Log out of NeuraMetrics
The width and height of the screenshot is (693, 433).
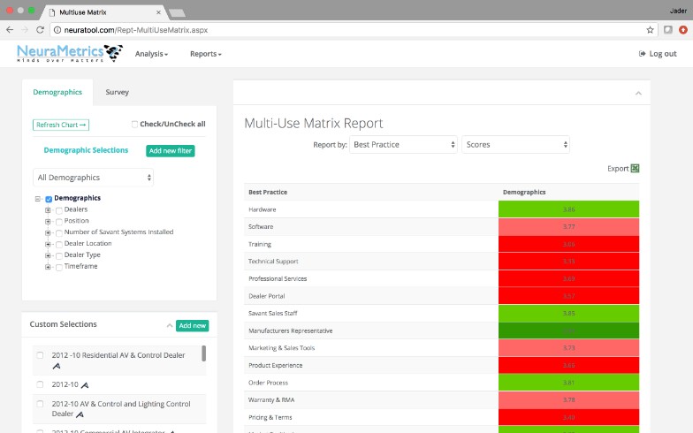pyautogui.click(x=658, y=54)
